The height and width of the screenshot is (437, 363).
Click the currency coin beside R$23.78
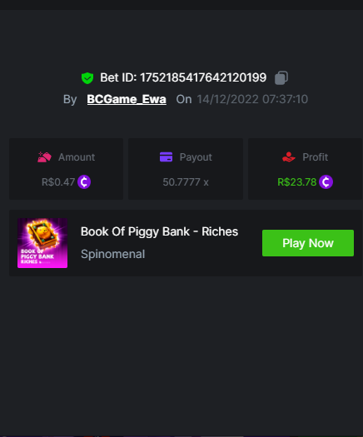click(x=326, y=182)
